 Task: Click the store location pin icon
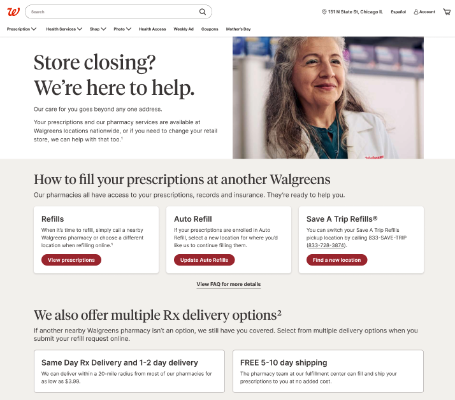(324, 12)
